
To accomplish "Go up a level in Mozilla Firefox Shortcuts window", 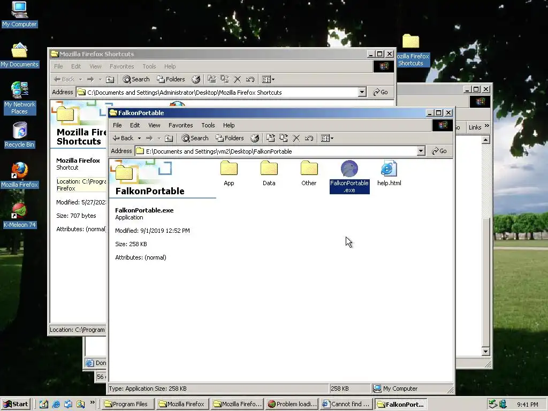I will click(110, 79).
